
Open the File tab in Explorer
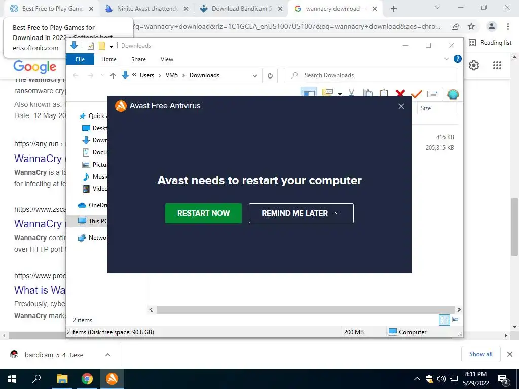80,59
